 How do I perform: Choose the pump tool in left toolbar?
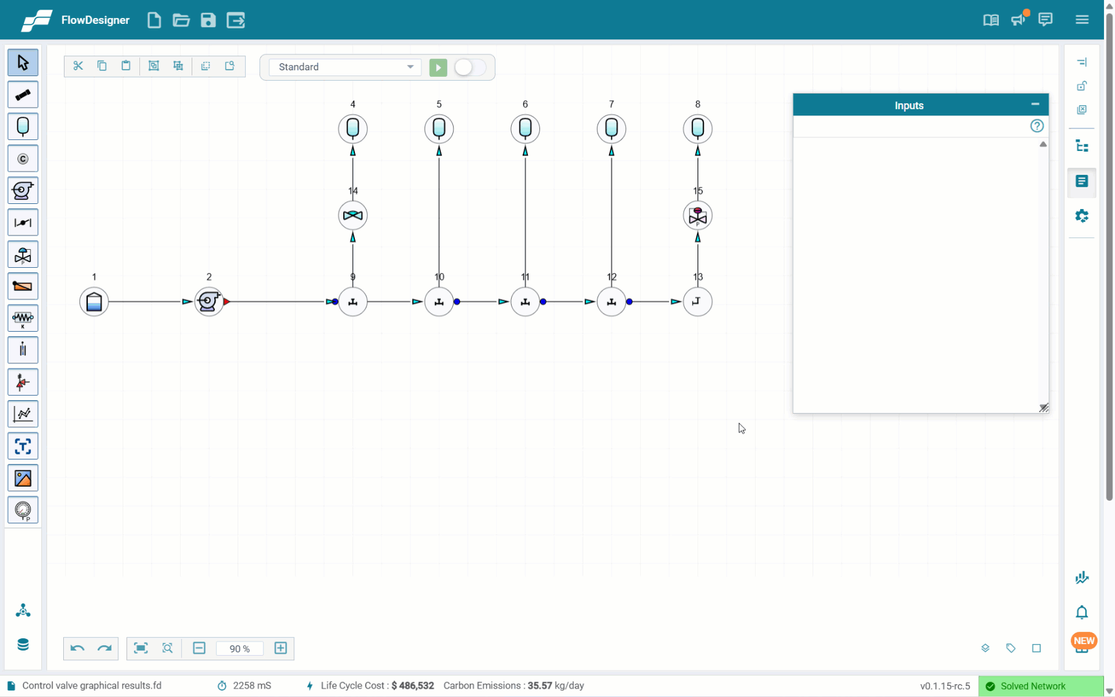click(x=23, y=191)
